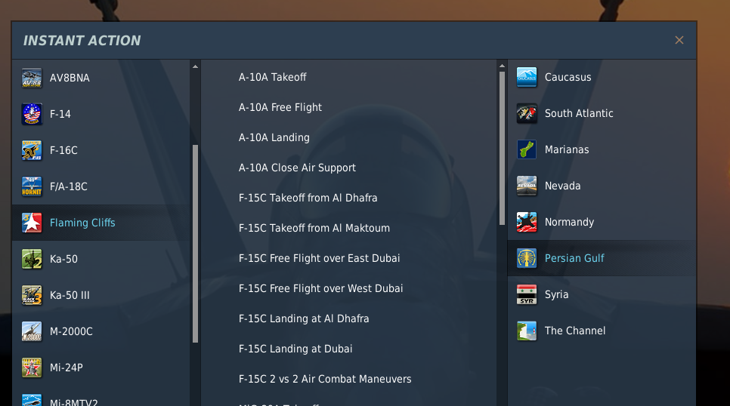Choose the Normandy map icon
The image size is (730, 406).
click(527, 223)
